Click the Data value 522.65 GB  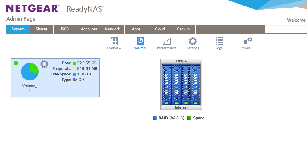point(87,63)
